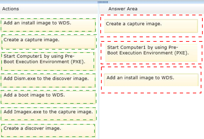The image size is (204, 139).
Task: Select 'Start Computer1 by using PXE' in Actions
Action: [48, 61]
